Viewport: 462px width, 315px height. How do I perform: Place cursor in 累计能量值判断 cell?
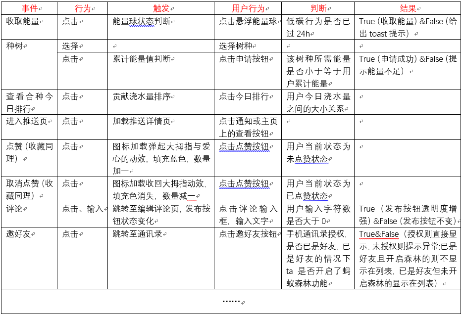142,59
